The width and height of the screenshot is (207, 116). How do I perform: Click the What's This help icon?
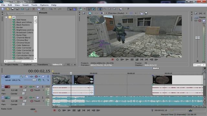coord(127,9)
